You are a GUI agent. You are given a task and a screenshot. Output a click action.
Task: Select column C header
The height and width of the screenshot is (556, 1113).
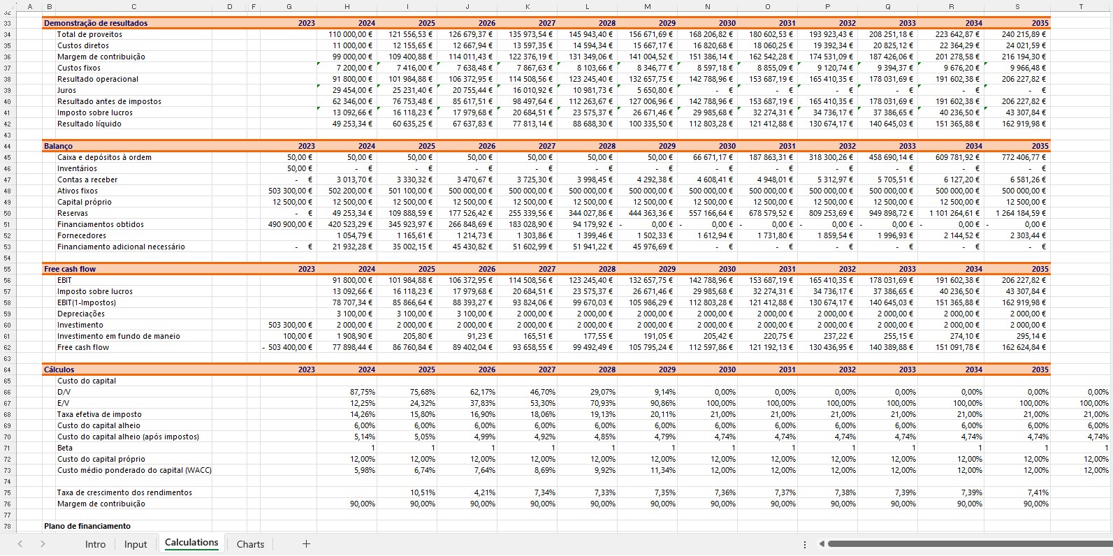coord(133,6)
